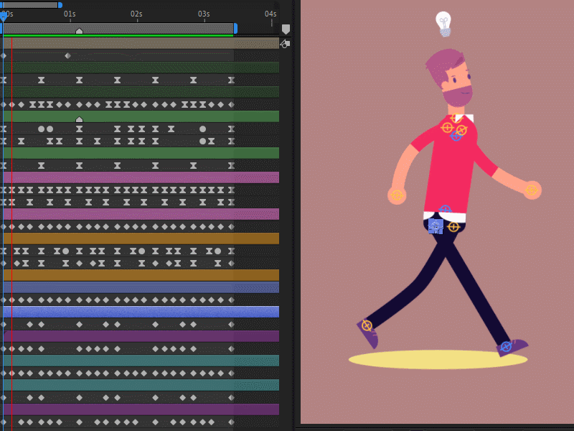This screenshot has width=574, height=431.
Task: Click the 01s mark on the time ruler
Action: tap(70, 14)
